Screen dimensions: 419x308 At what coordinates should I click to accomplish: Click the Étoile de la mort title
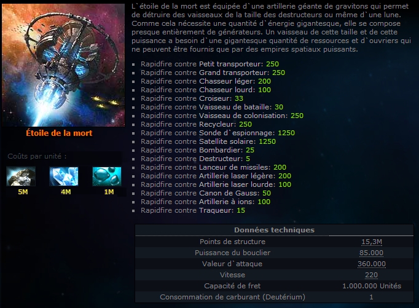coord(59,133)
